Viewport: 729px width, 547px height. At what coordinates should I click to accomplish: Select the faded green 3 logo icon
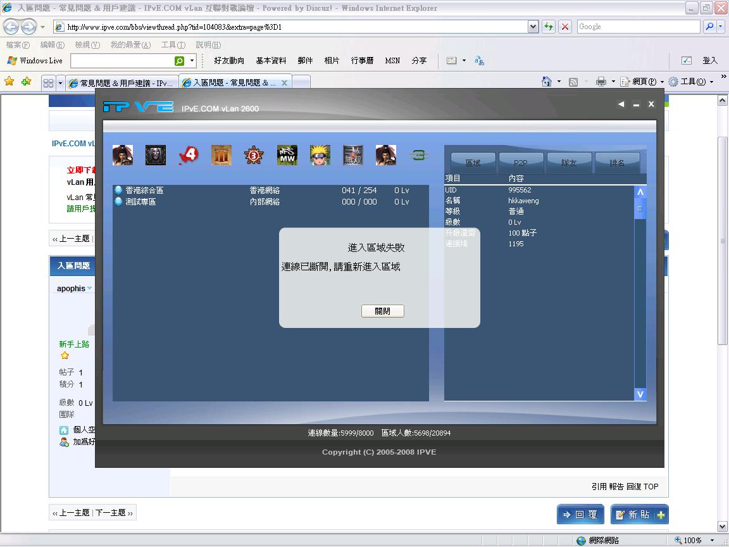tap(418, 155)
